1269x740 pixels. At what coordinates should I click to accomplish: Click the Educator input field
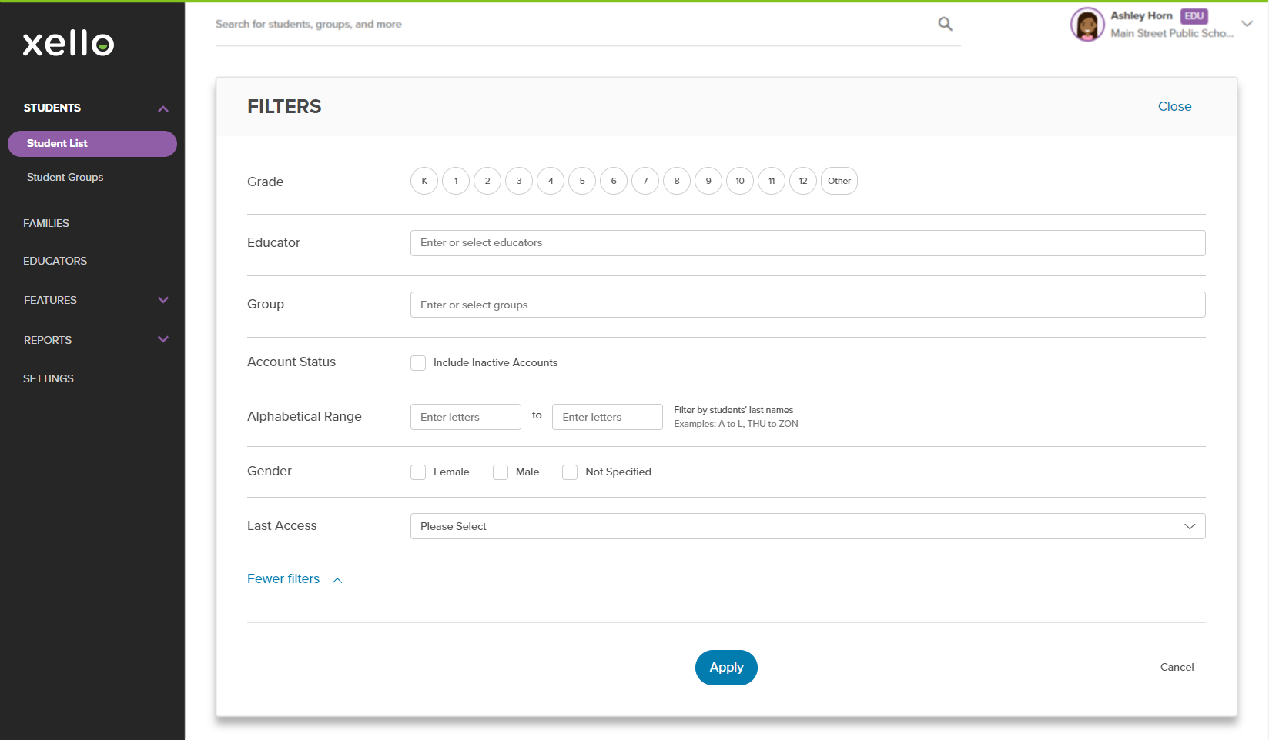807,243
